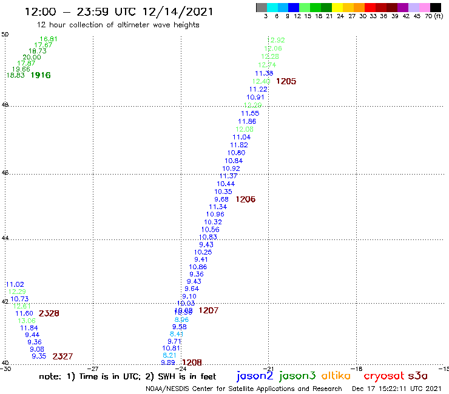This screenshot has width=449, height=394.
Task: Select the altika satellite label
Action: [x=336, y=376]
